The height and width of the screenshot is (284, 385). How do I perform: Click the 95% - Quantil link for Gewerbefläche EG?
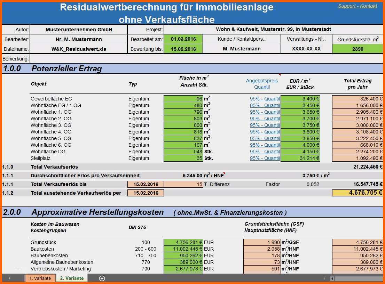(x=265, y=99)
